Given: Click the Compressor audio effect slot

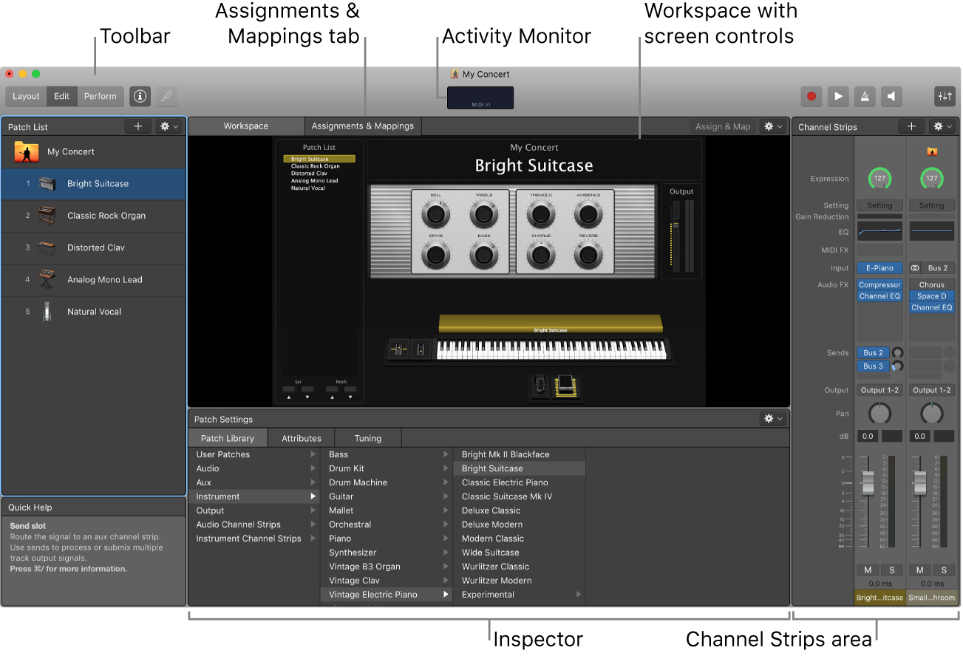Looking at the screenshot, I should click(879, 284).
